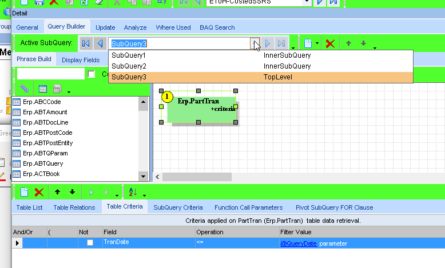Select SubQuery2 in dropdown list
This screenshot has height=268, width=445.
260,66
